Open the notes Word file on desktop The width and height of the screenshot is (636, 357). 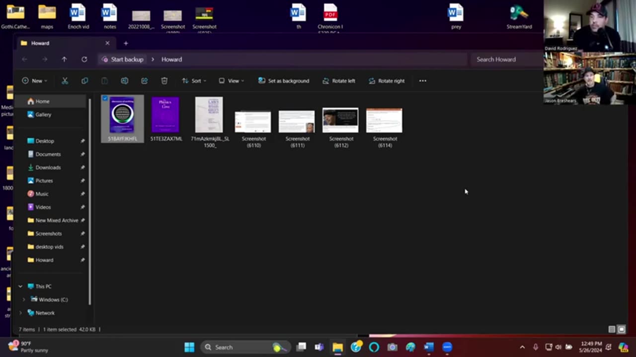pyautogui.click(x=109, y=17)
